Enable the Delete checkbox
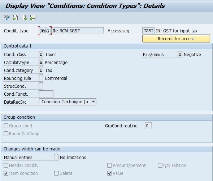This screenshot has height=181, width=213. tap(57, 173)
